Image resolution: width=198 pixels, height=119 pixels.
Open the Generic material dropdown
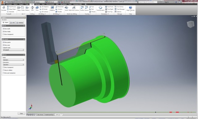(40, 2)
